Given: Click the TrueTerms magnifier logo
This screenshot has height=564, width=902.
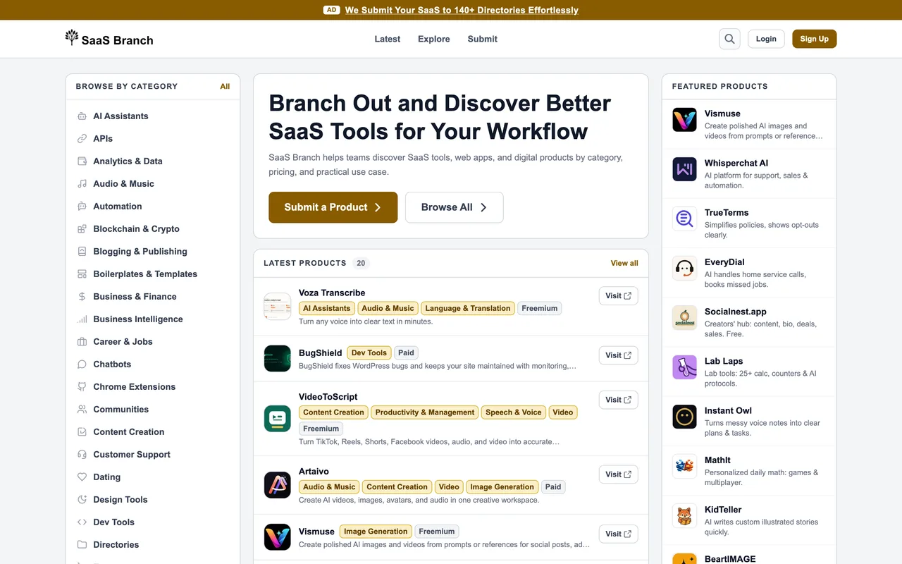Looking at the screenshot, I should coord(684,219).
